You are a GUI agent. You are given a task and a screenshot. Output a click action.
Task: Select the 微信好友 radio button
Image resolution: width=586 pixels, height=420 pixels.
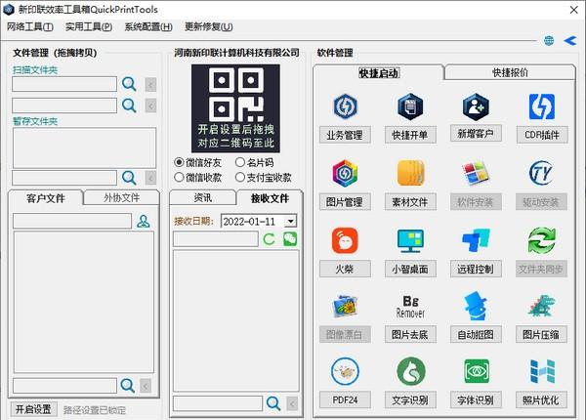179,162
